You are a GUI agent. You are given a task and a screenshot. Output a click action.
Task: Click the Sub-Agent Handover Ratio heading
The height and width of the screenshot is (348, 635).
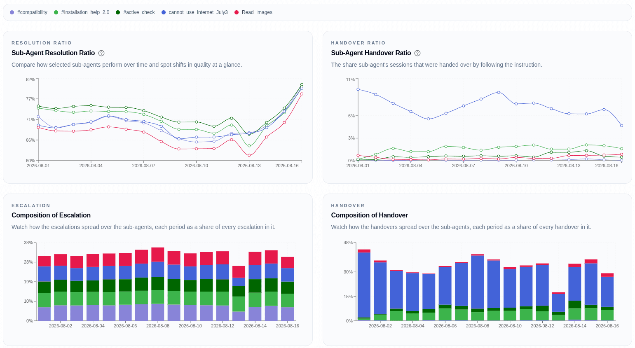tap(371, 53)
